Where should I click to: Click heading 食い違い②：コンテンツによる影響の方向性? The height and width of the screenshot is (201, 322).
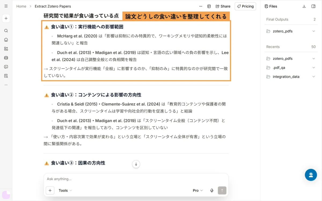pyautogui.click(x=96, y=95)
